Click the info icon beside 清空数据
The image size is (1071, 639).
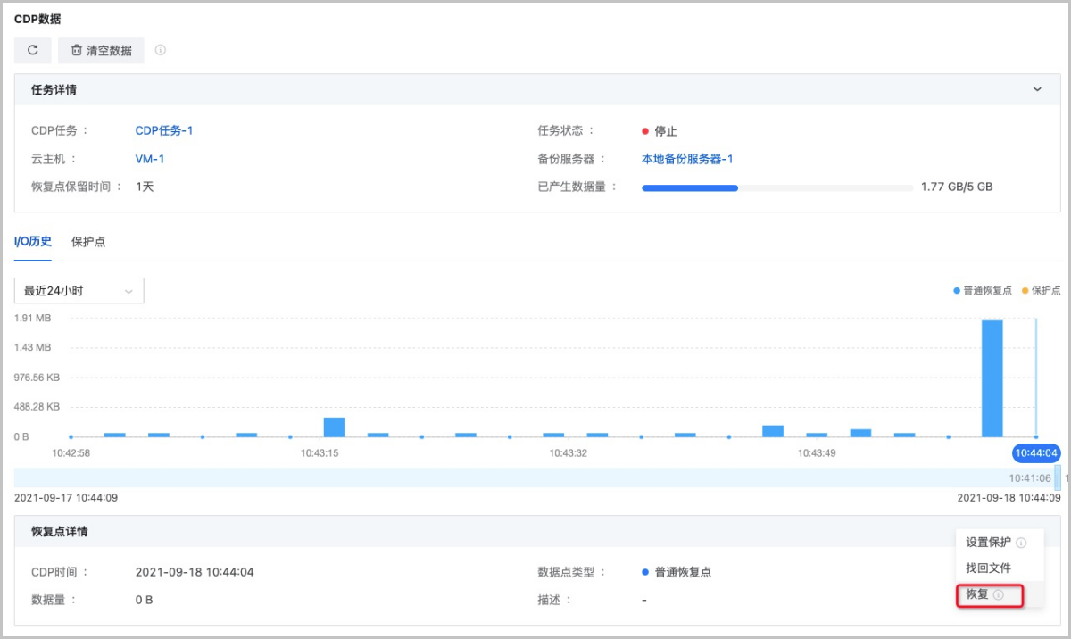pyautogui.click(x=161, y=50)
